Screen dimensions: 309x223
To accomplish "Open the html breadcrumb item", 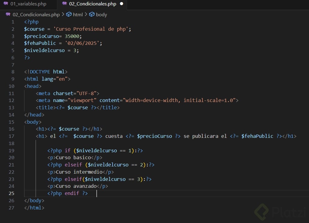I will 78,14.
